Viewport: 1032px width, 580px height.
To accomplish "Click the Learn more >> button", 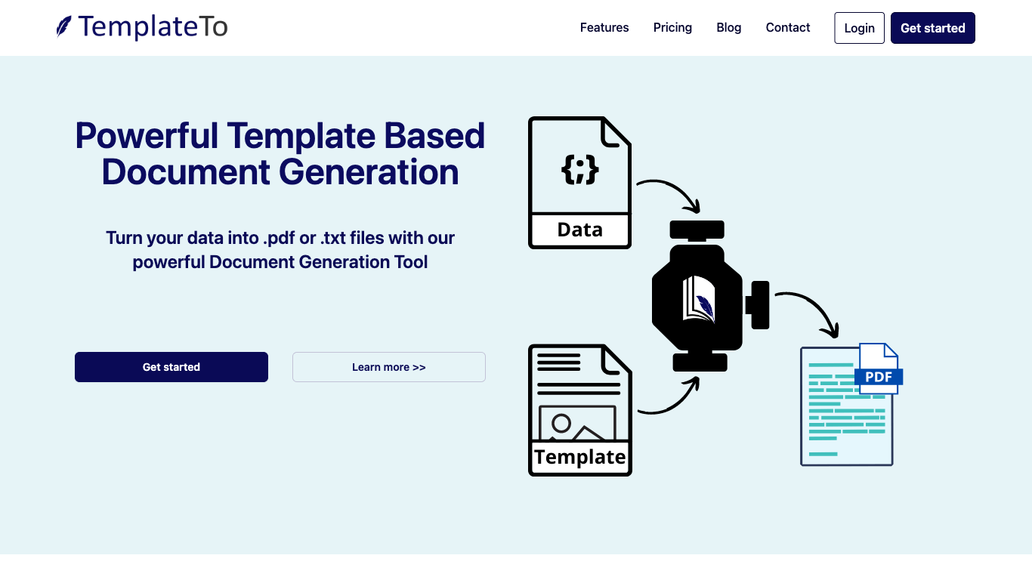I will [388, 367].
